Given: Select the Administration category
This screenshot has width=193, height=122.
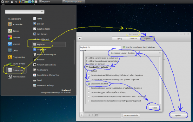Looking at the screenshot, I should pyautogui.click(x=17, y=77).
